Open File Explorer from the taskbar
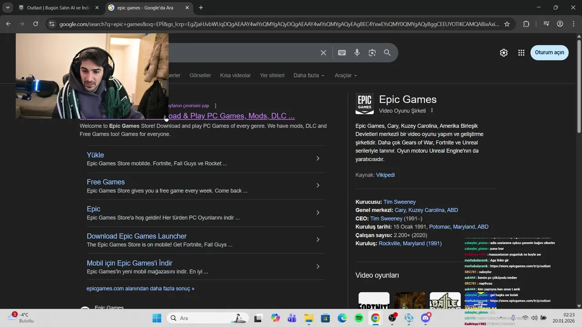 tap(309, 318)
